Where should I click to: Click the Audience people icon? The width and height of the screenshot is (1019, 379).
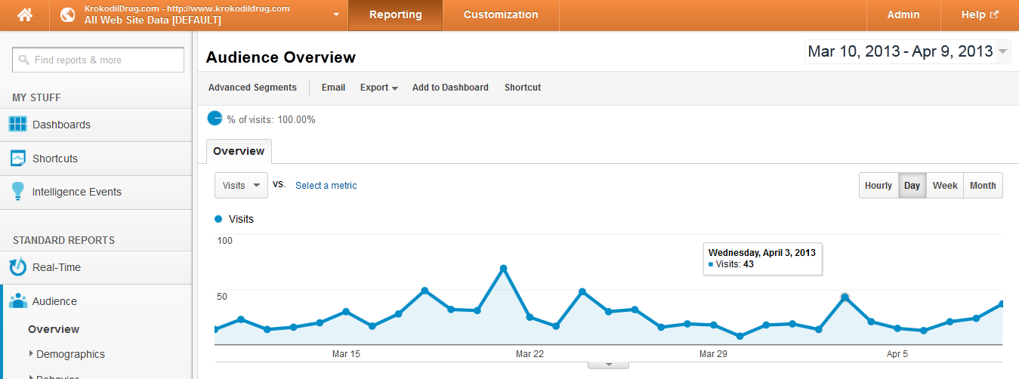coord(18,301)
